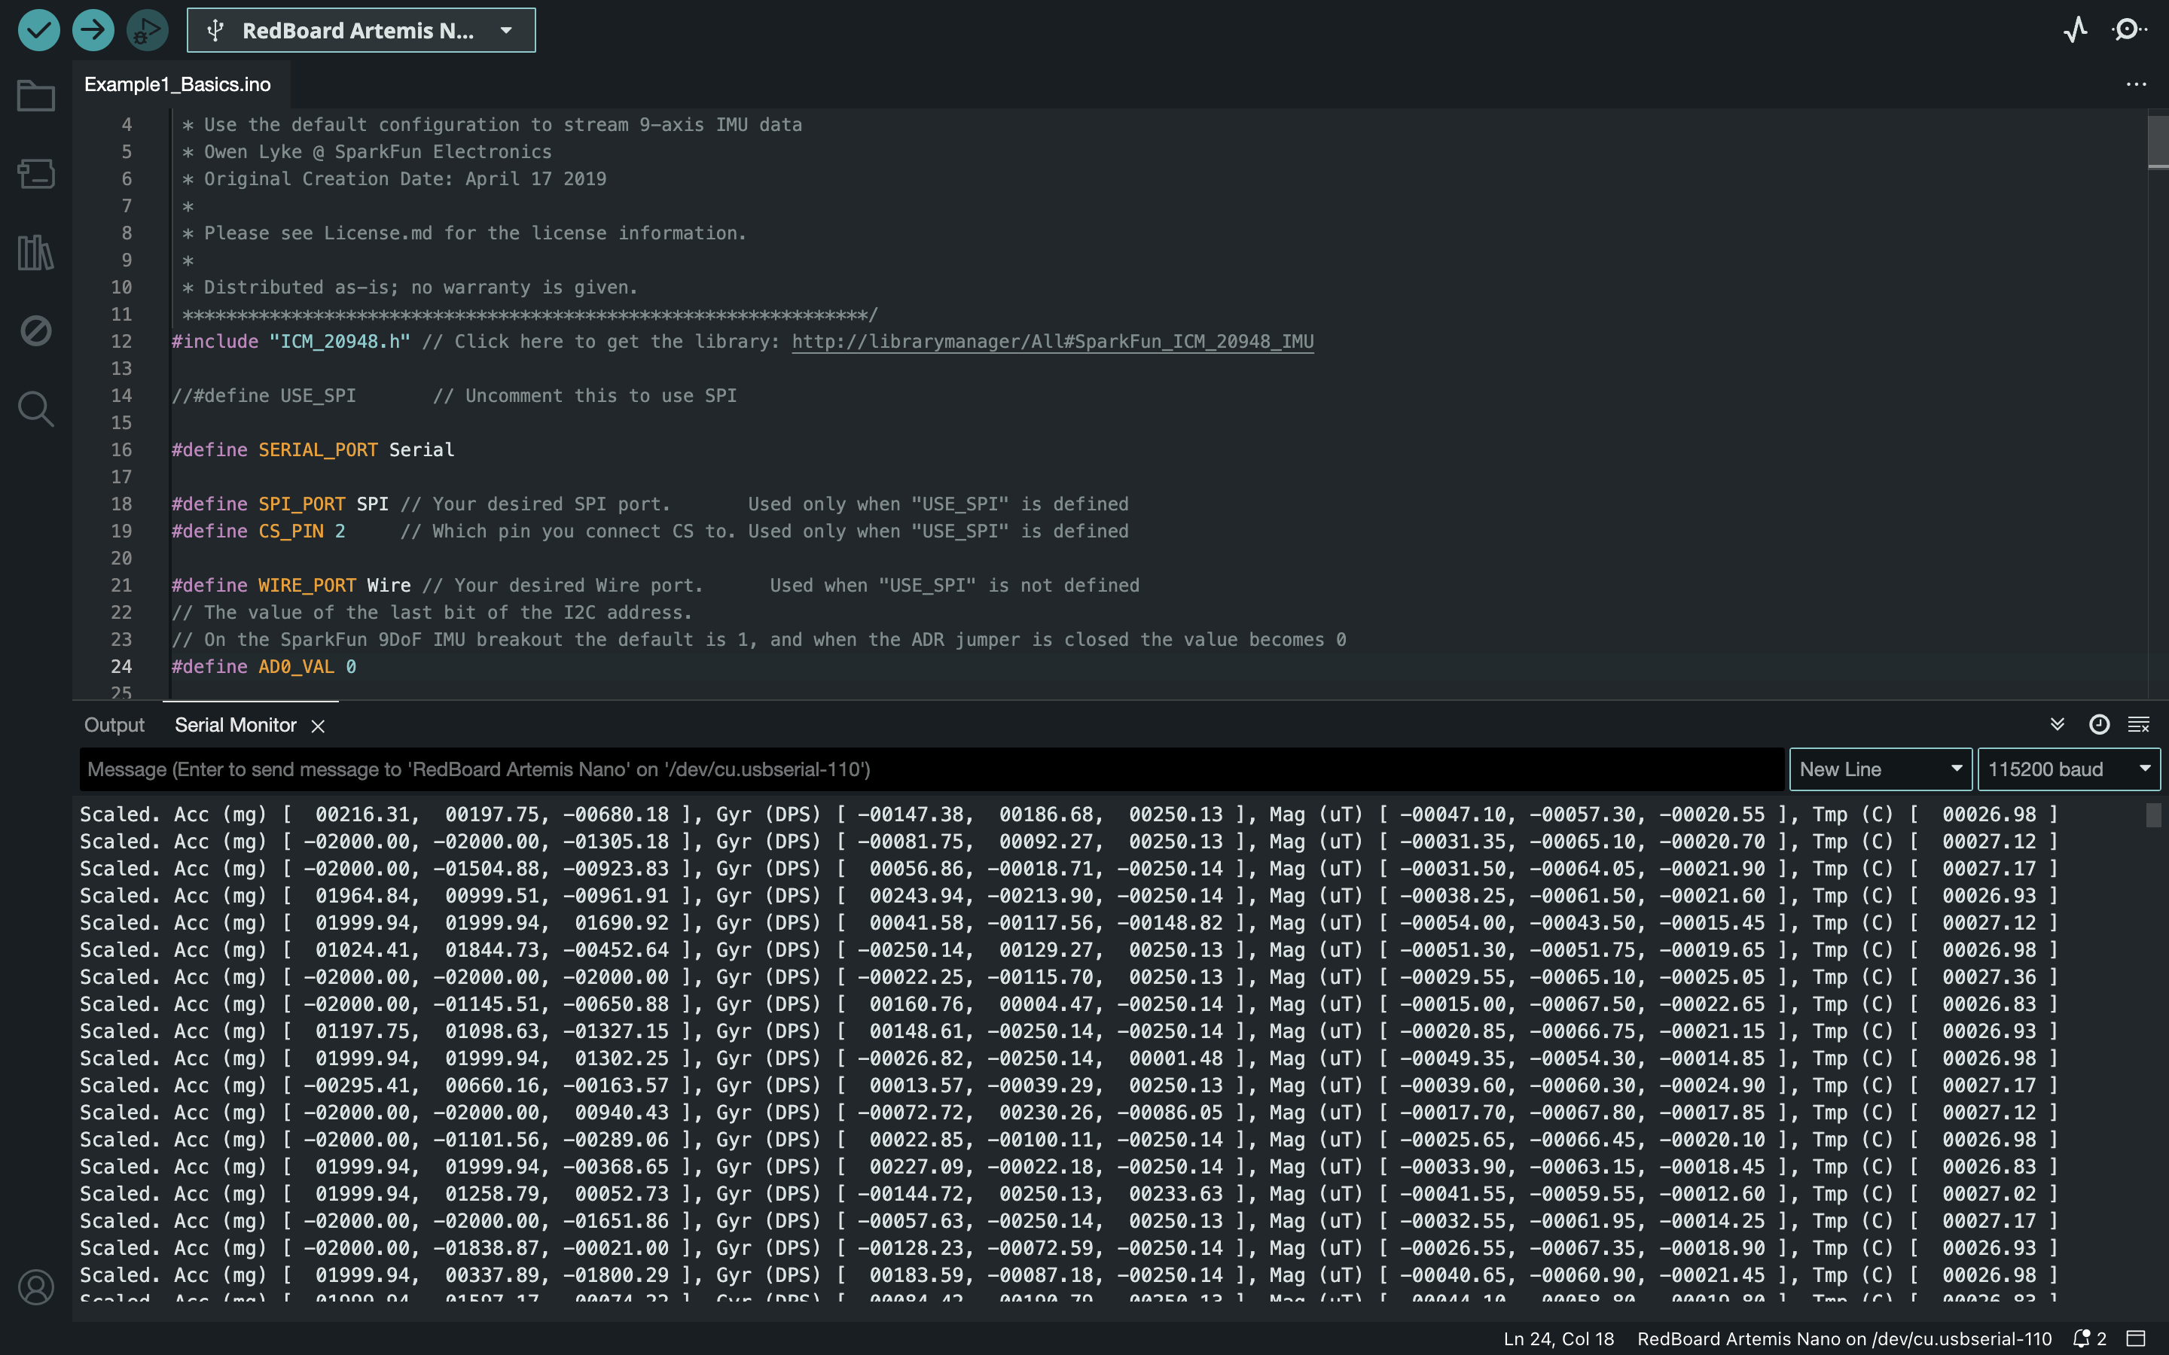Click line number 24 in the gutter
The width and height of the screenshot is (2169, 1355).
[x=121, y=667]
